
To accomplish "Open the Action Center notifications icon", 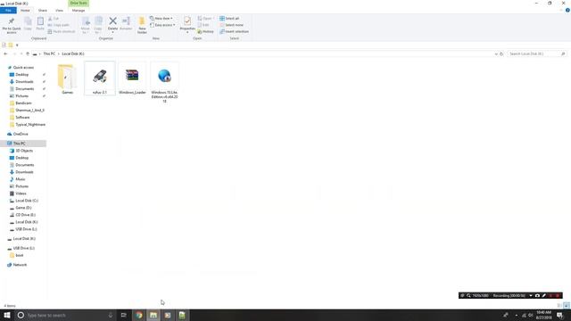I will click(560, 315).
